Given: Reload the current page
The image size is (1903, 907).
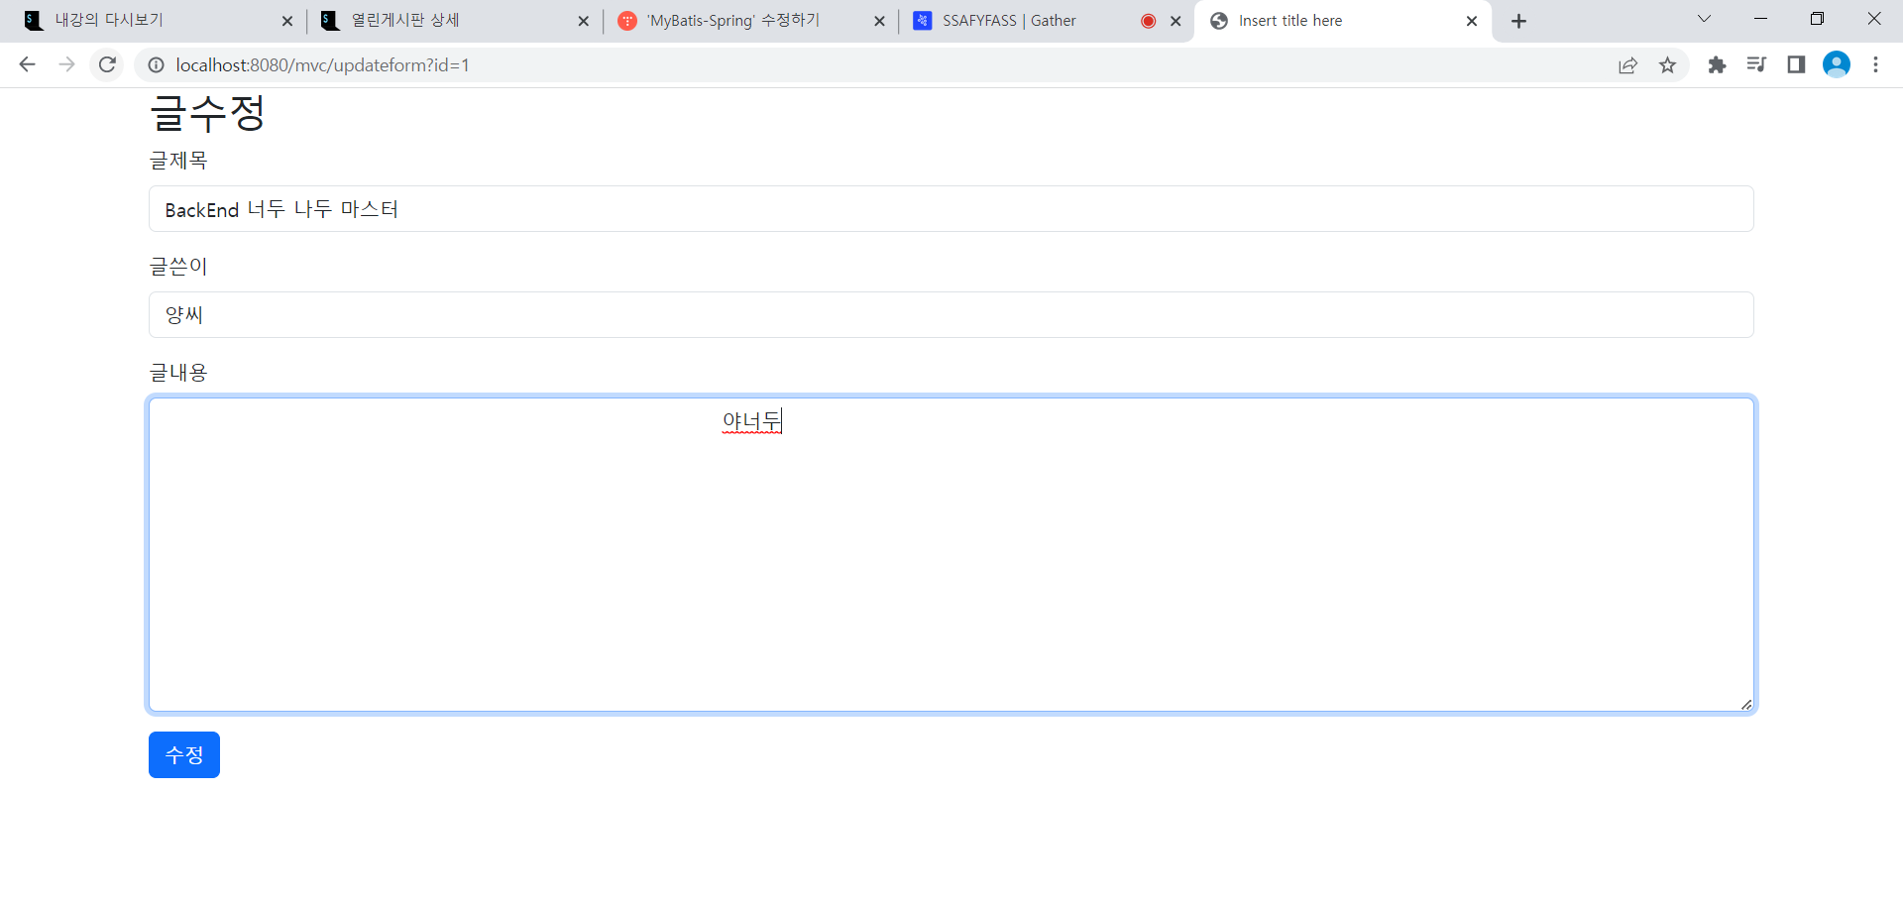Looking at the screenshot, I should (x=107, y=64).
